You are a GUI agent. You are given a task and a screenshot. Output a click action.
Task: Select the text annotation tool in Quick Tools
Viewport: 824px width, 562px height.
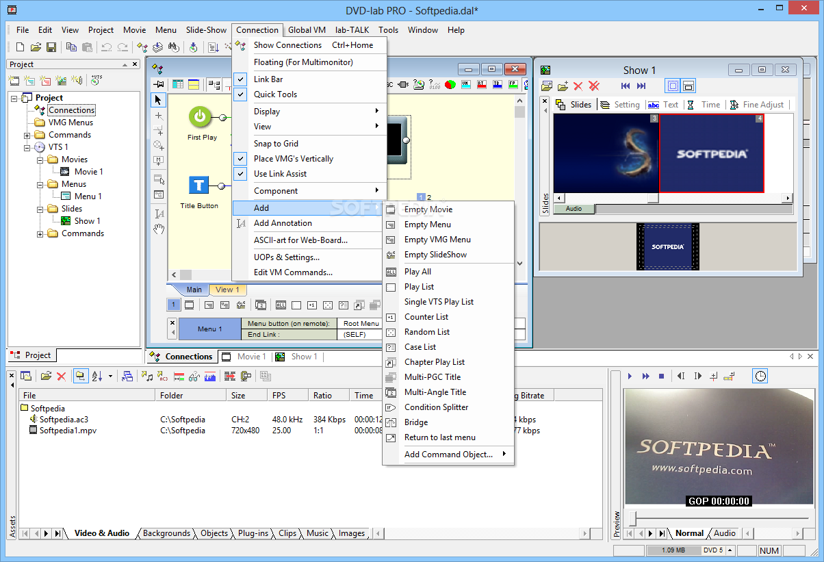[x=158, y=214]
